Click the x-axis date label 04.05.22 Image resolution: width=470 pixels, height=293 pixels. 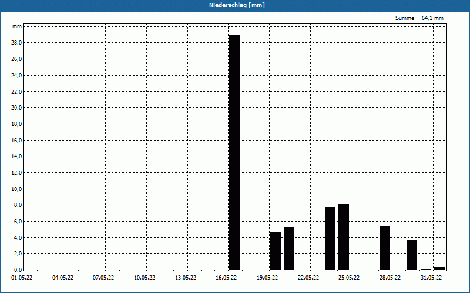click(x=63, y=278)
